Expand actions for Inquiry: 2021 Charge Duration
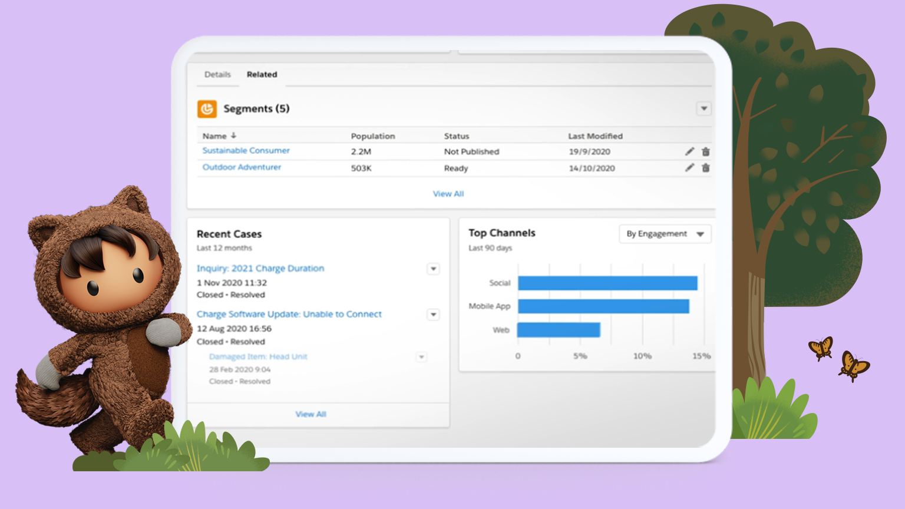This screenshot has height=509, width=905. pyautogui.click(x=433, y=269)
